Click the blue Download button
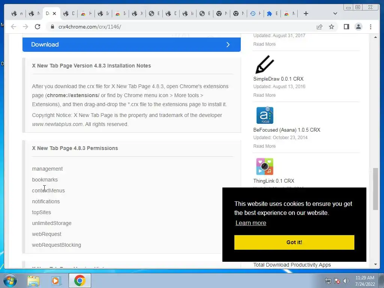The width and height of the screenshot is (384, 288). [132, 45]
